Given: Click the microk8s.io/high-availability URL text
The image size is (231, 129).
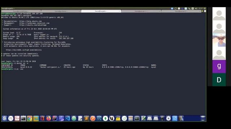Looking at the screenshot, I should pyautogui.click(x=24, y=50).
